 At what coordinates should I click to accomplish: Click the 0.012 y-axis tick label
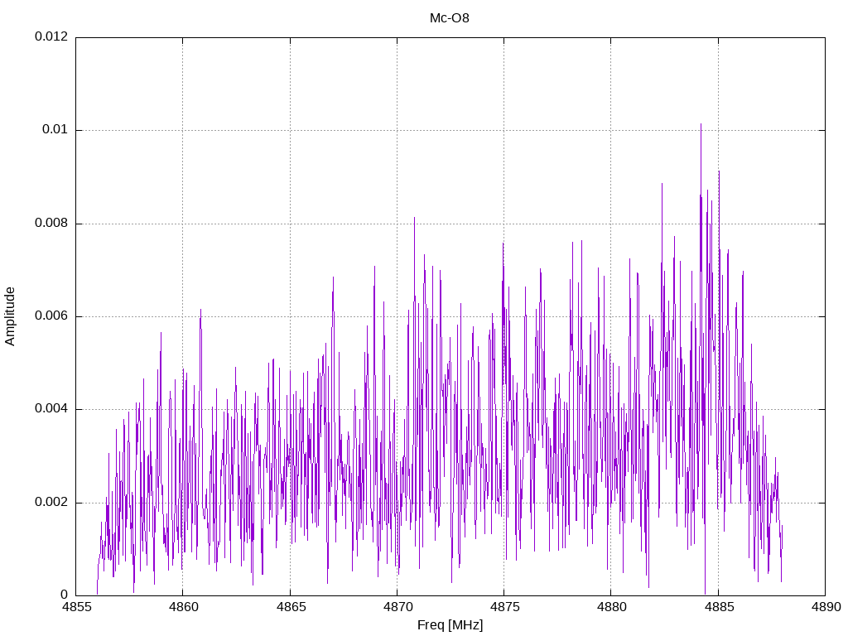click(x=51, y=37)
